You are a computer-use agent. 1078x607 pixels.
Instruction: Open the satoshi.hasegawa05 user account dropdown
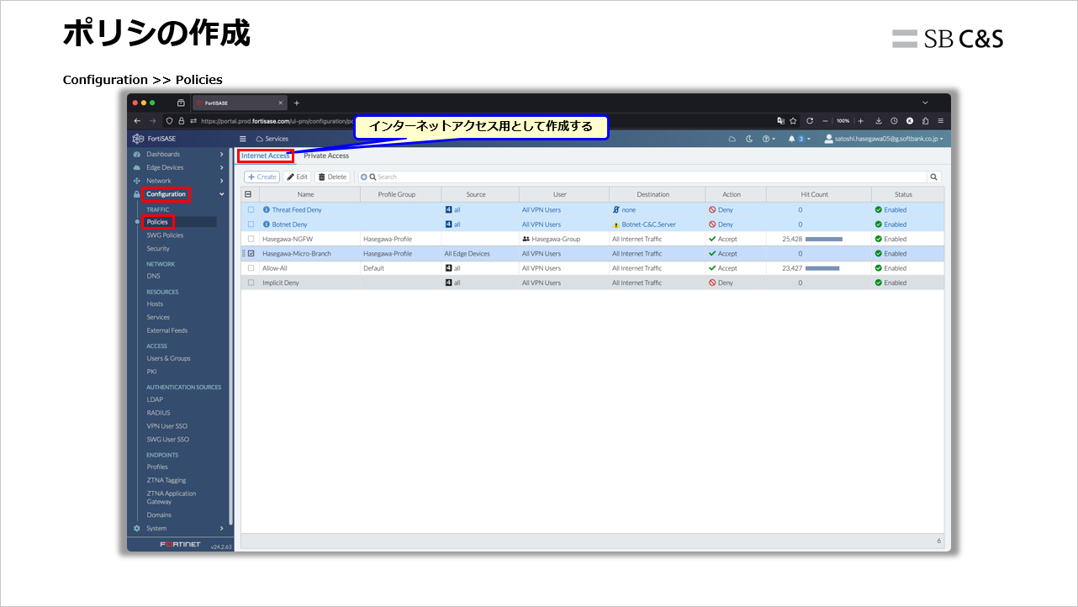click(x=884, y=139)
